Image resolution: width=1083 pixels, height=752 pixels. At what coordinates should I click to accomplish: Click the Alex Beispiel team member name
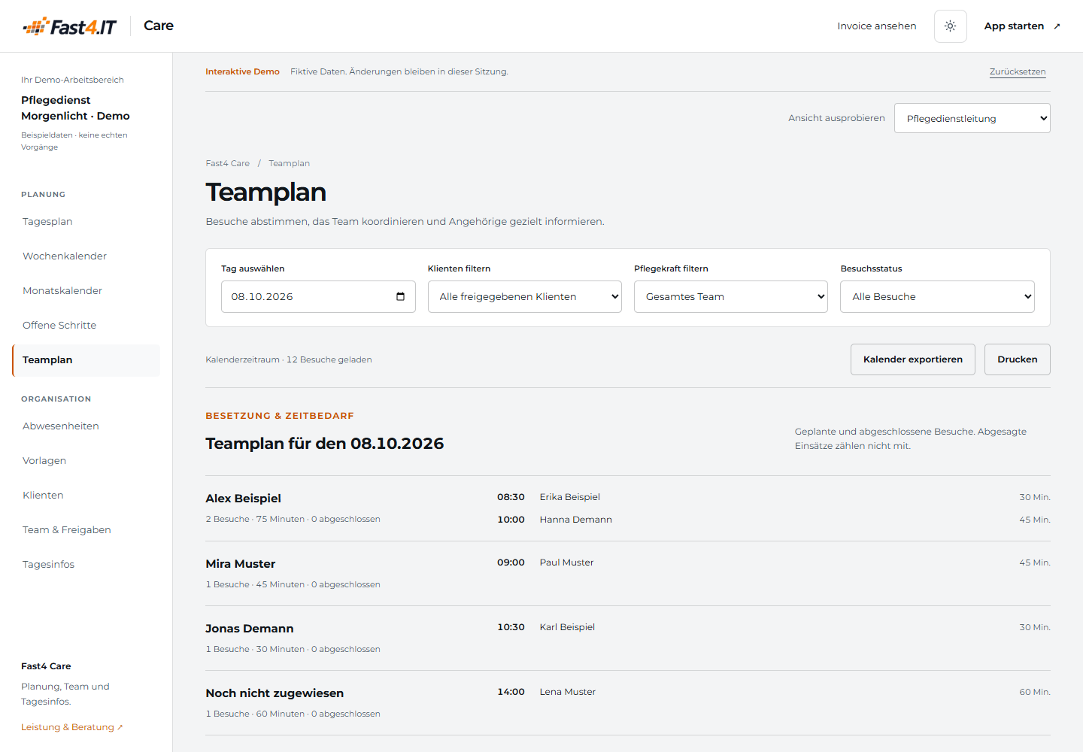coord(244,499)
